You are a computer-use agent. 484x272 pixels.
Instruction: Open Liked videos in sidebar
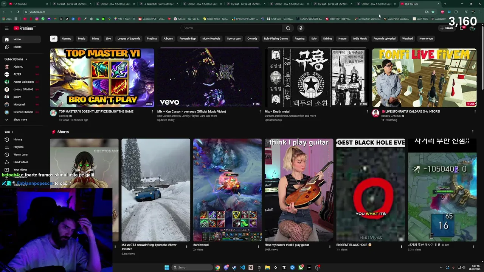click(x=21, y=162)
